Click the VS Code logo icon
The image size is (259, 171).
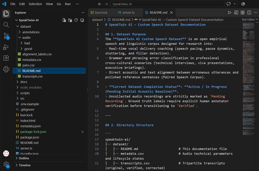tap(4, 4)
